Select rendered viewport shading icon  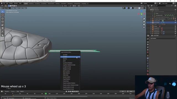(143, 8)
